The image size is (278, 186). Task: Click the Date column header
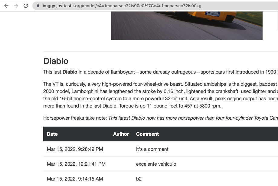click(52, 134)
